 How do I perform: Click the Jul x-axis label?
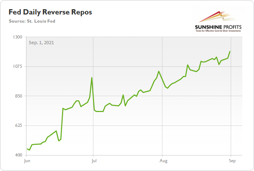pyautogui.click(x=94, y=161)
